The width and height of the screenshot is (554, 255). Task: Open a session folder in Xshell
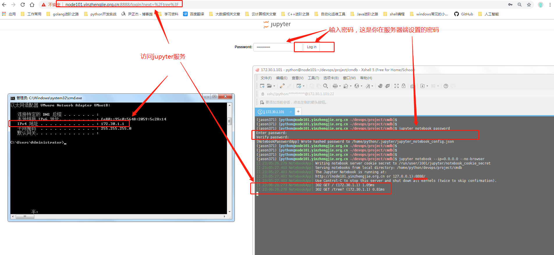269,86
